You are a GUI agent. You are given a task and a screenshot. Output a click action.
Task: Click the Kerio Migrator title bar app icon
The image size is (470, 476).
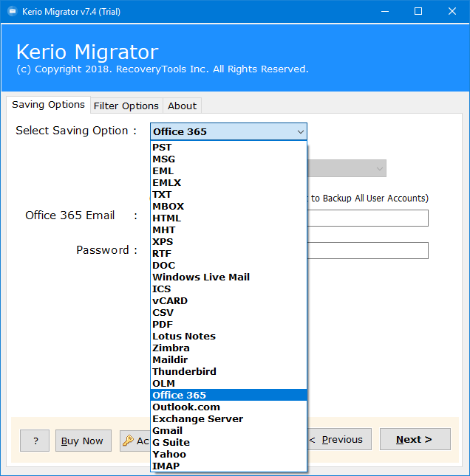(12, 12)
